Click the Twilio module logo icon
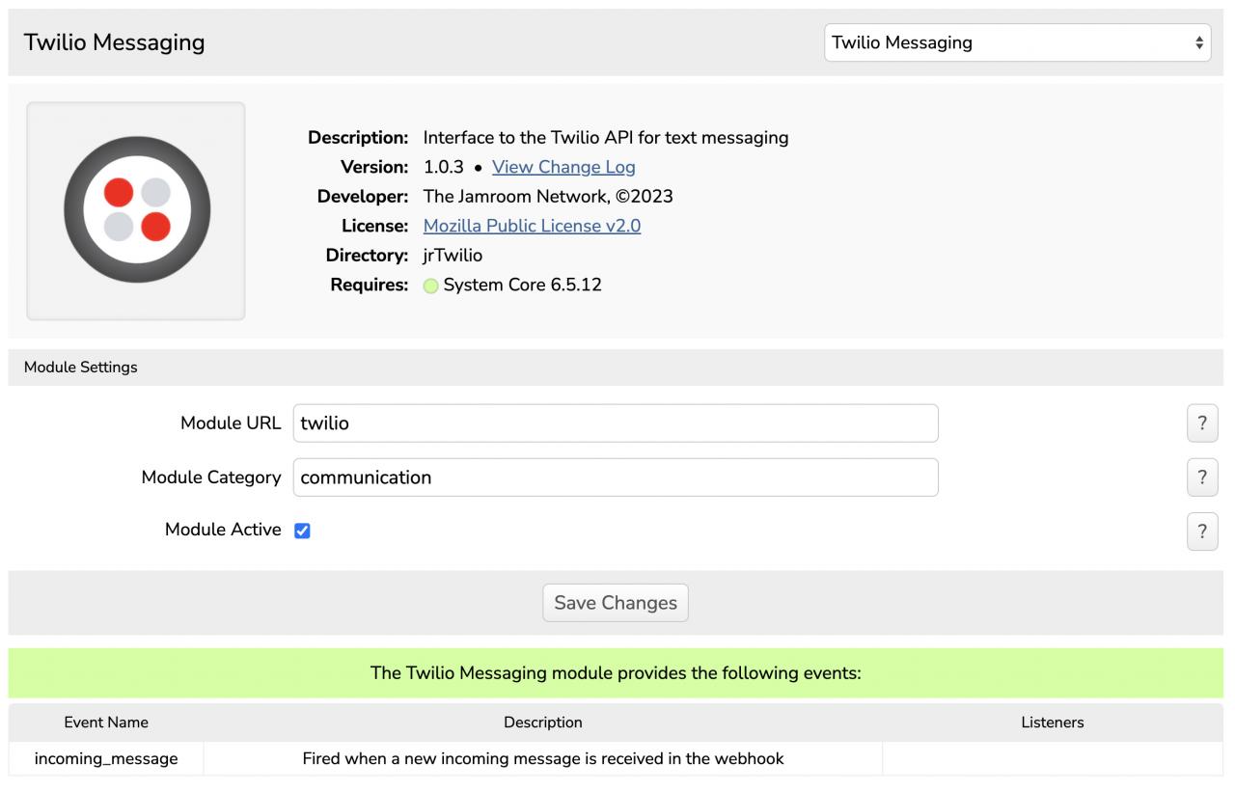1235x791 pixels. (136, 209)
